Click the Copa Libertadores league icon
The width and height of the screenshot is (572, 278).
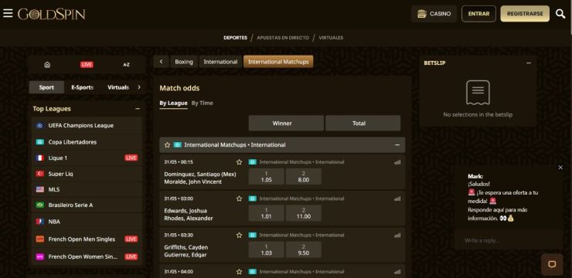39,142
